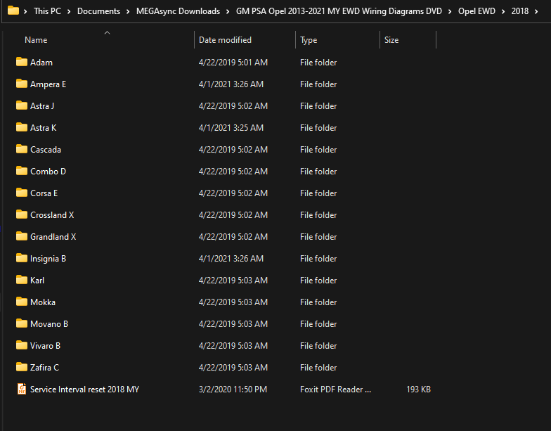Click the Astra K folder icon
The image size is (551, 431).
pyautogui.click(x=21, y=127)
